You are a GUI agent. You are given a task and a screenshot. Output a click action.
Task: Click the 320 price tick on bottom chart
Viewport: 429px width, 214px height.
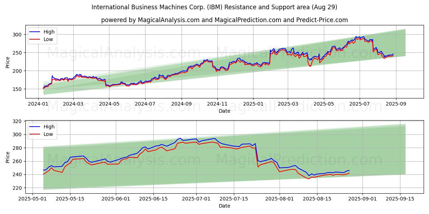(18, 121)
